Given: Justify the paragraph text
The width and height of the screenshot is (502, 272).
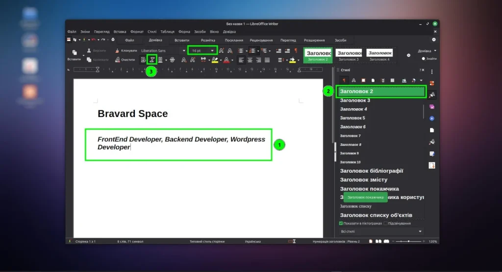Looking at the screenshot, I should pyautogui.click(x=267, y=60).
